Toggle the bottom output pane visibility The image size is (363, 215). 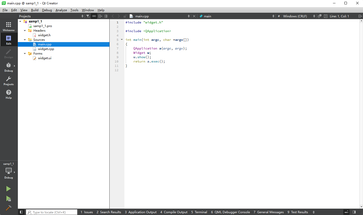click(x=346, y=212)
